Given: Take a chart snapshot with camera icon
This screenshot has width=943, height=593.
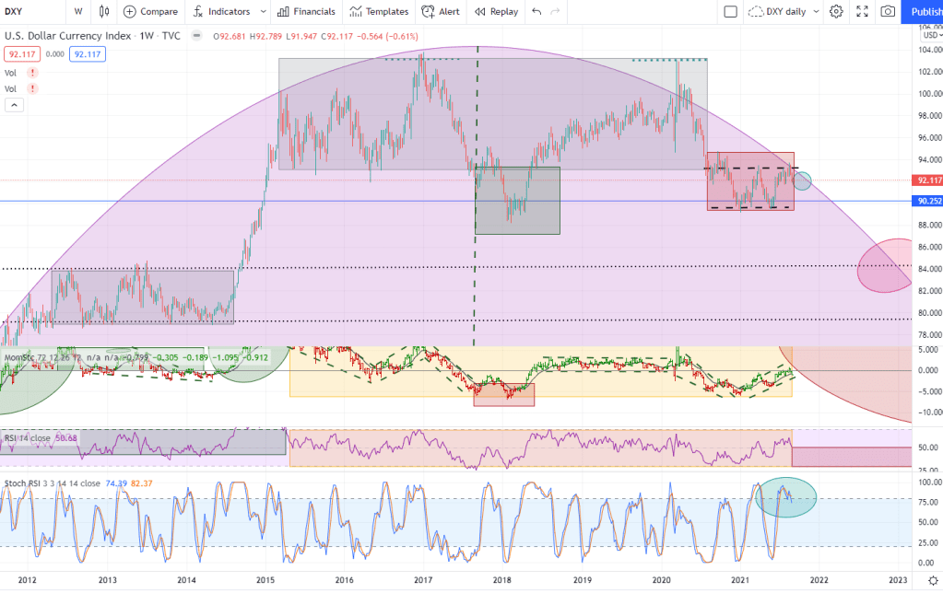Looking at the screenshot, I should click(x=888, y=12).
